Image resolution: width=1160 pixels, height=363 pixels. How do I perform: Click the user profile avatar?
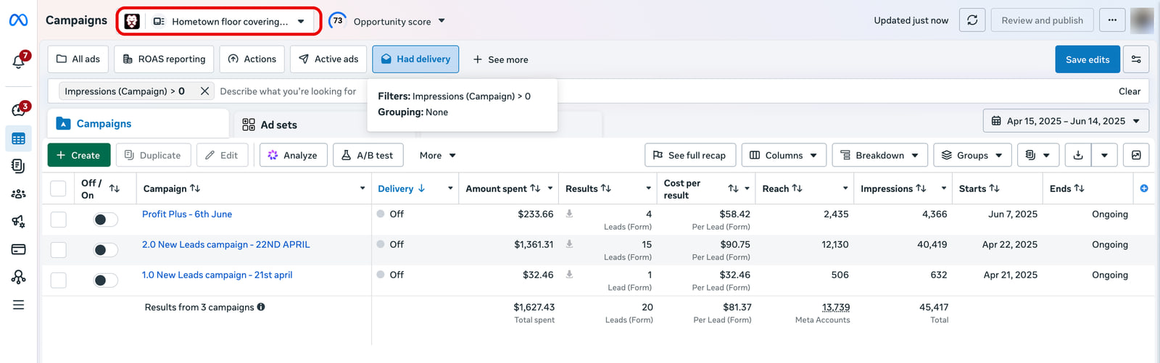pyautogui.click(x=1142, y=20)
